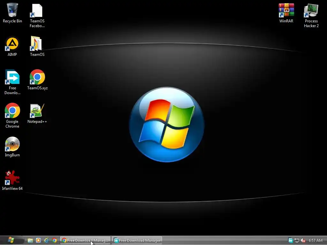Select the ImgBurn desktop icon
Screen dimensions: 327x245
tap(12, 147)
